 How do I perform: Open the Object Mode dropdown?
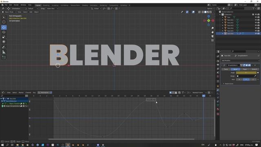[9, 12]
